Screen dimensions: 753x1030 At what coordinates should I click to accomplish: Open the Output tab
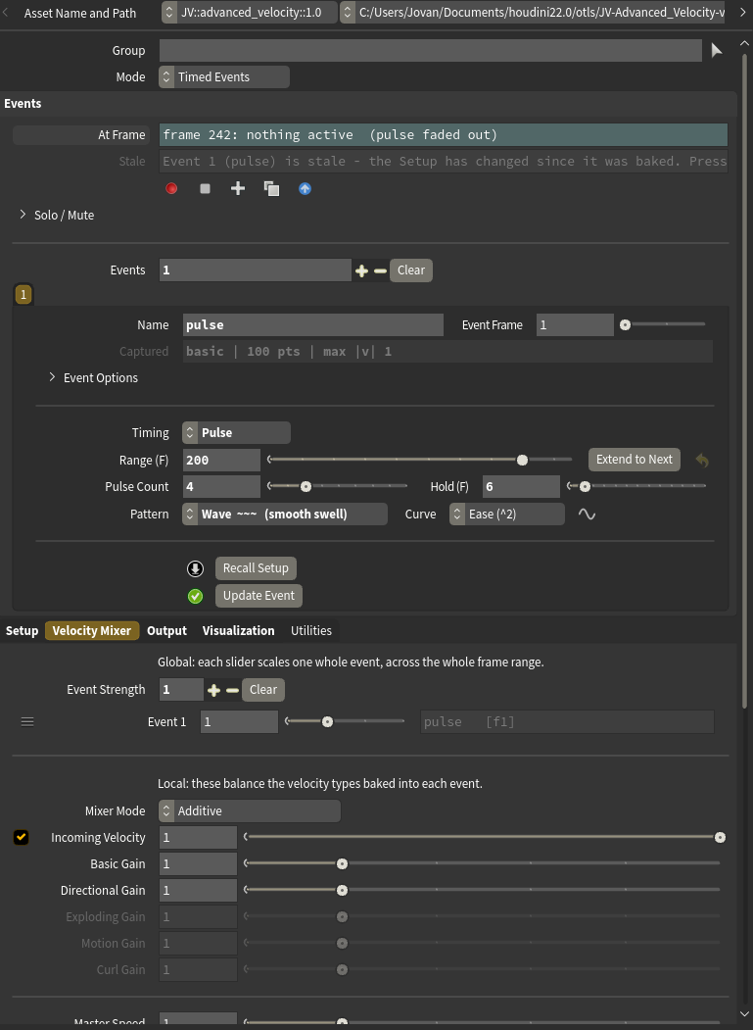click(x=166, y=630)
